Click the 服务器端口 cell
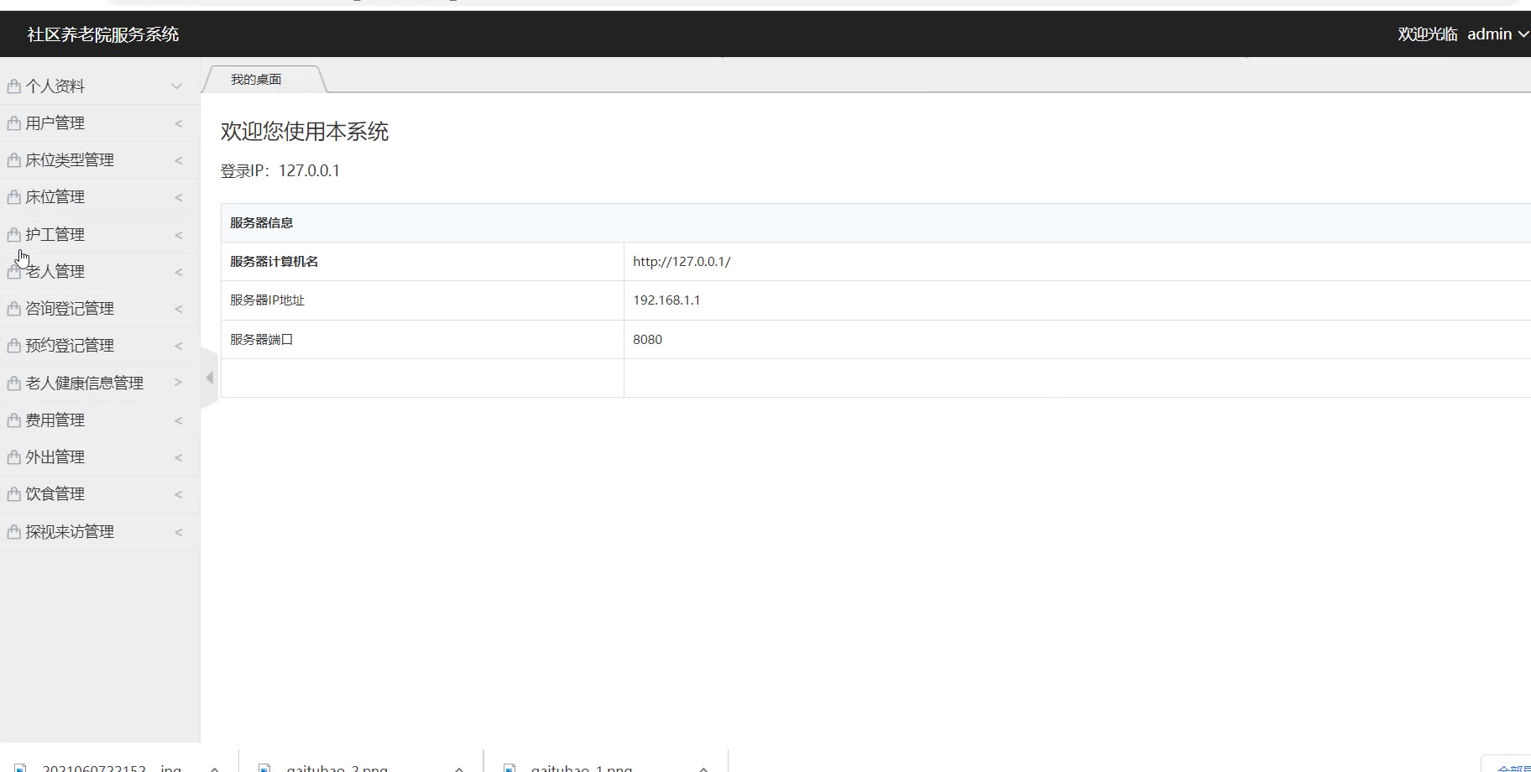 coord(422,340)
